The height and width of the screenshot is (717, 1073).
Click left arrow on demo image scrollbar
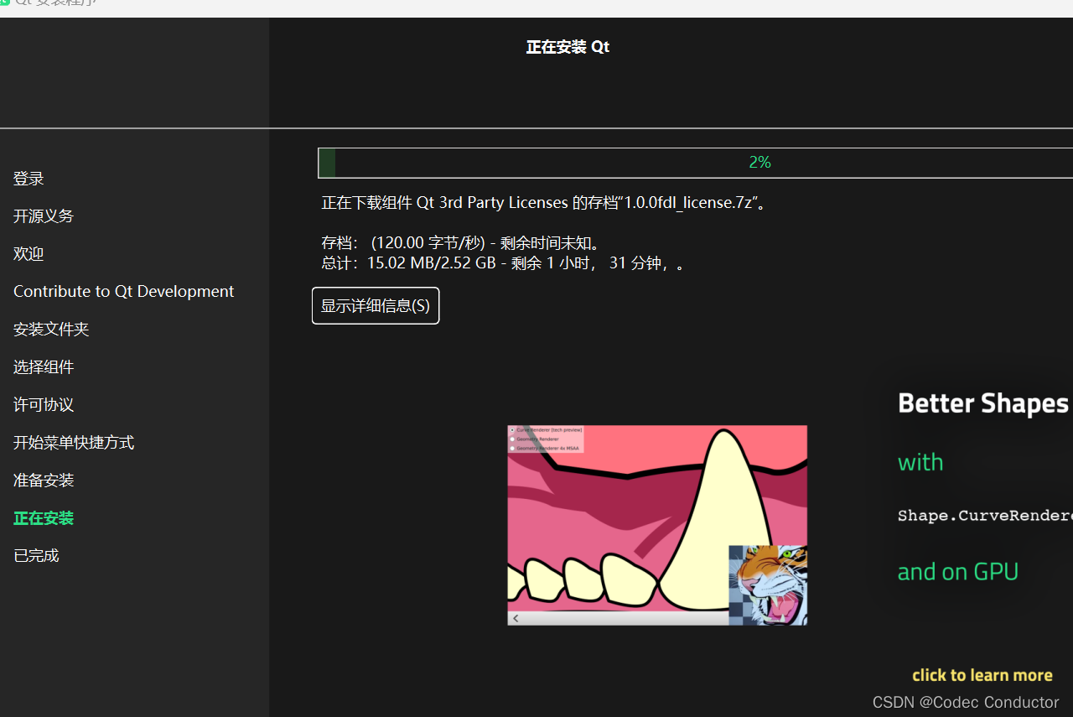[516, 619]
